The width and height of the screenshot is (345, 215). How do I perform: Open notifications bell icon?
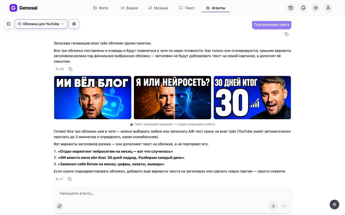pyautogui.click(x=303, y=8)
